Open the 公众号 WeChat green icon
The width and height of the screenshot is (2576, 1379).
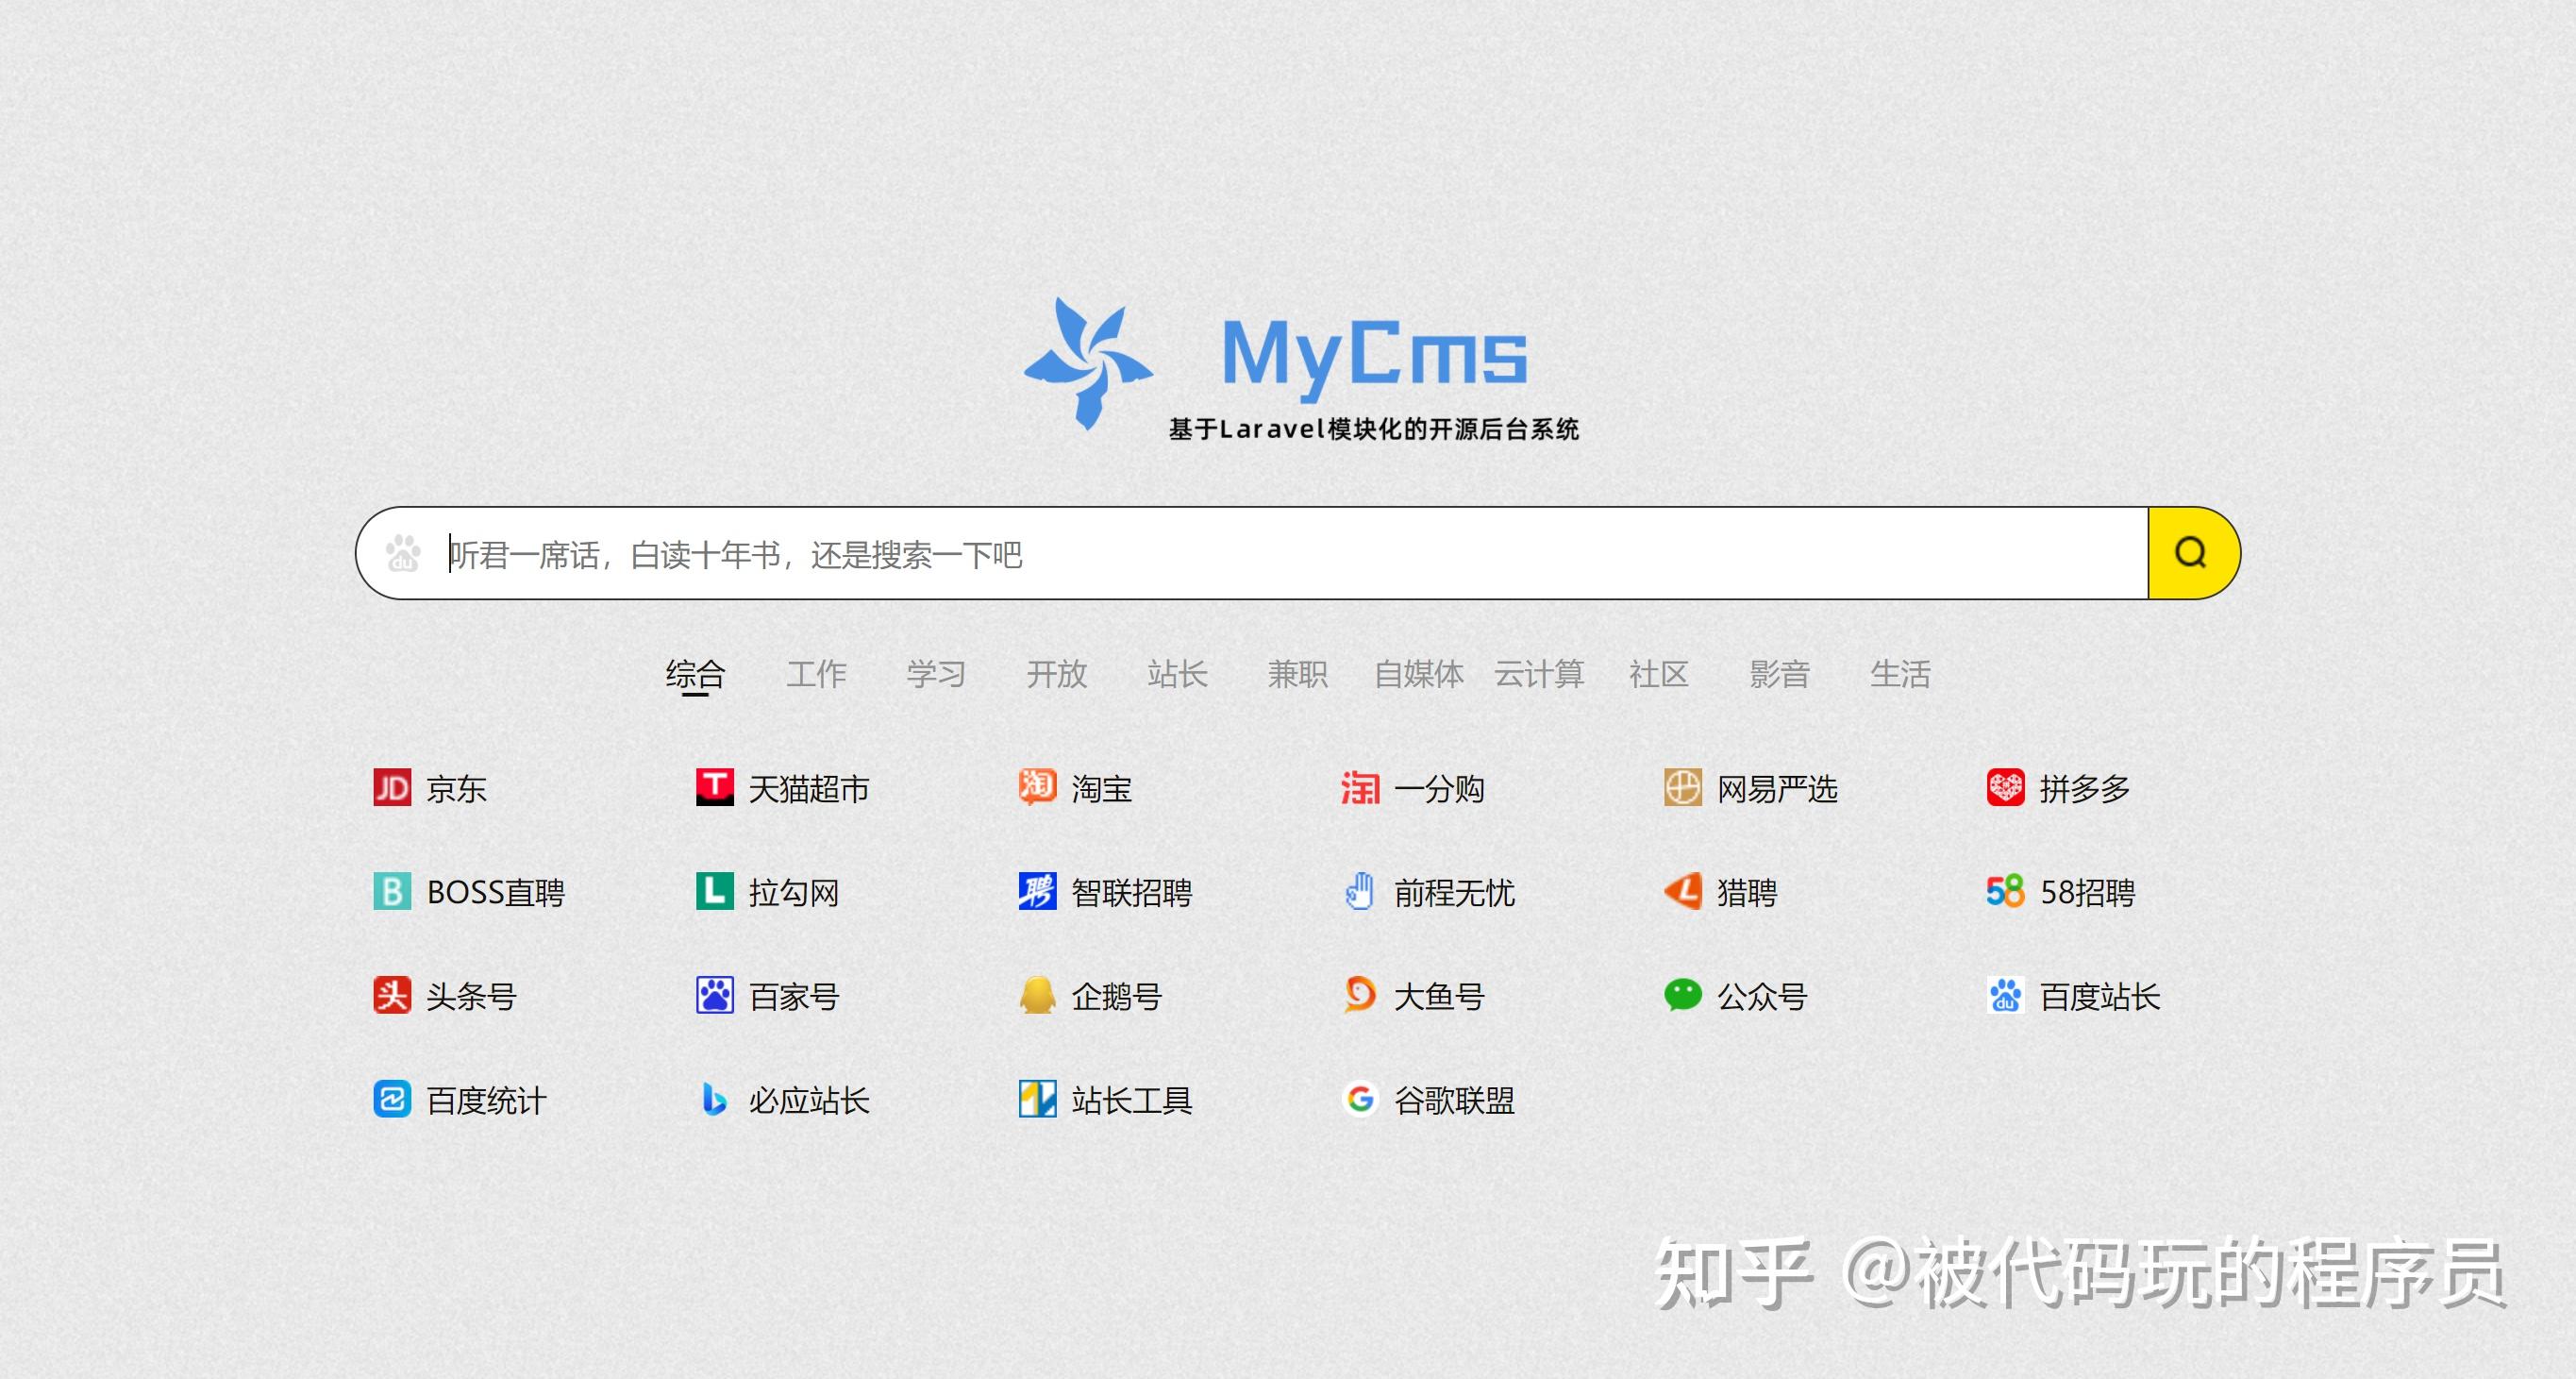[x=1682, y=995]
